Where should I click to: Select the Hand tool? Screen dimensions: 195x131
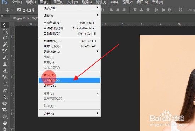(5, 123)
